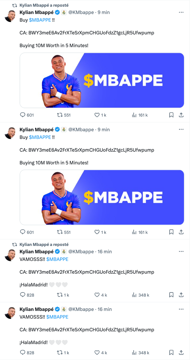
Task: Open more options on the last VAMOSSS tweet
Action: pyautogui.click(x=181, y=309)
